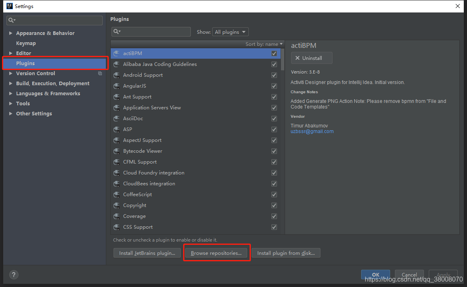Confirm settings with OK button
Image resolution: width=467 pixels, height=287 pixels.
tap(376, 275)
